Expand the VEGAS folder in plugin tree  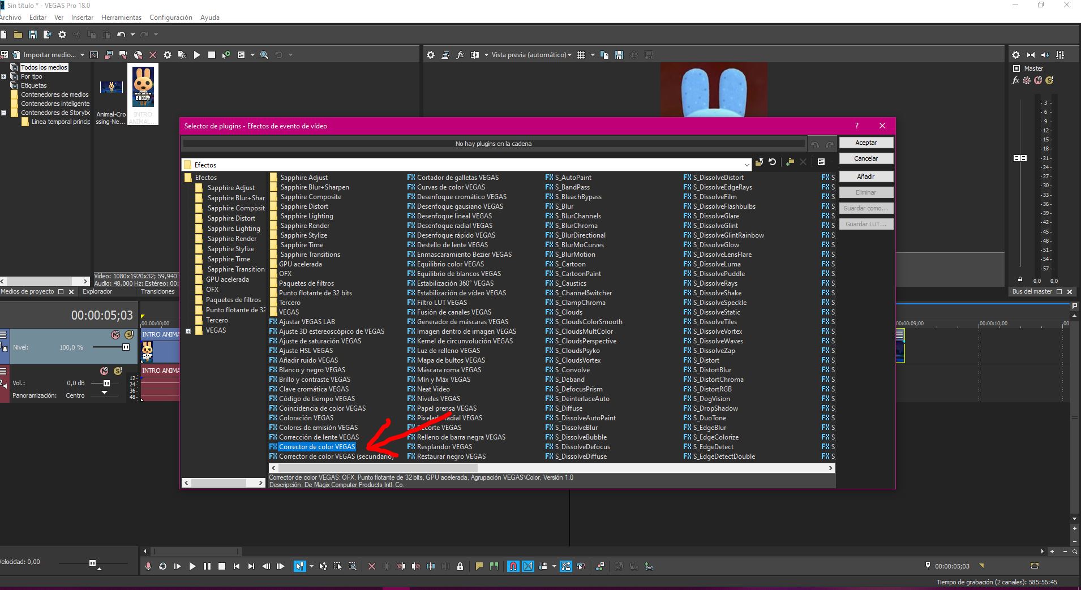click(x=188, y=331)
